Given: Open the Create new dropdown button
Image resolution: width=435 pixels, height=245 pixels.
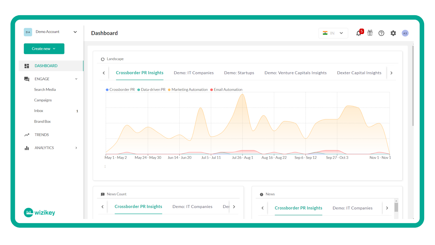Looking at the screenshot, I should 44,49.
